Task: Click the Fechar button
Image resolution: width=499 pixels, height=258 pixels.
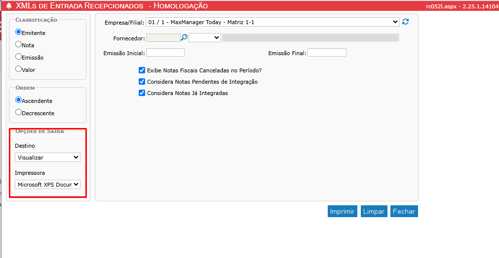Action: click(x=404, y=211)
